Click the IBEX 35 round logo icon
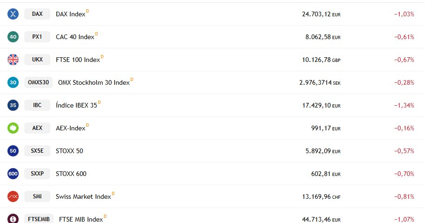The height and width of the screenshot is (223, 425). pyautogui.click(x=13, y=105)
